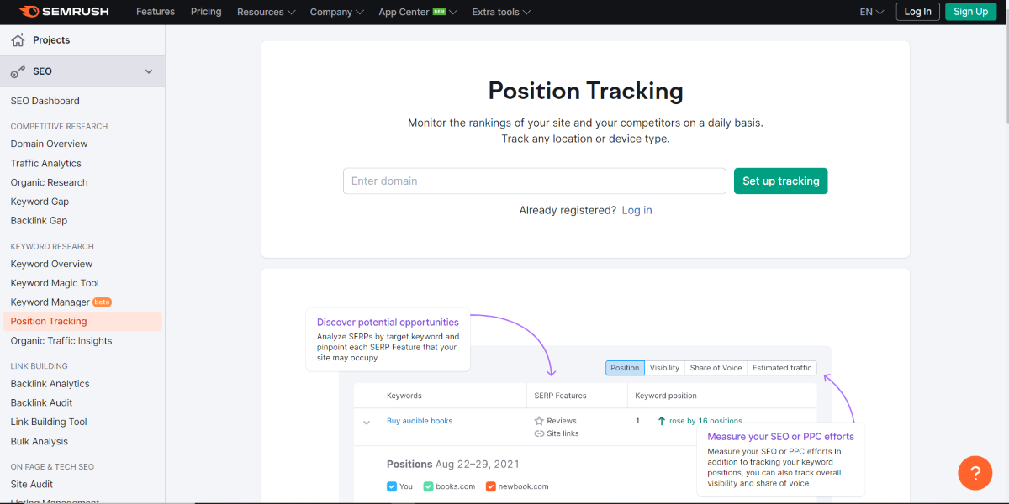
Task: Click the Site links chain icon
Action: tap(539, 433)
